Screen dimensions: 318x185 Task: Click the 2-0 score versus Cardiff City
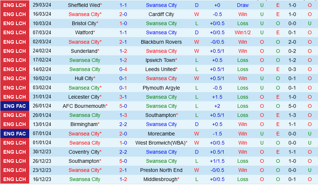(x=123, y=14)
